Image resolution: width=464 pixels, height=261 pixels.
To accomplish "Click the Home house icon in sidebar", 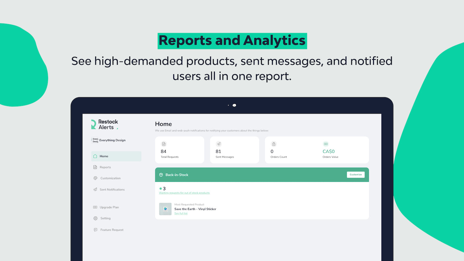I will click(x=95, y=156).
